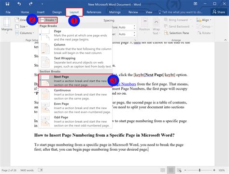The width and height of the screenshot is (229, 174).
Task: Open Customize Quick Access Toolbar arrow
Action: (x=42, y=4)
